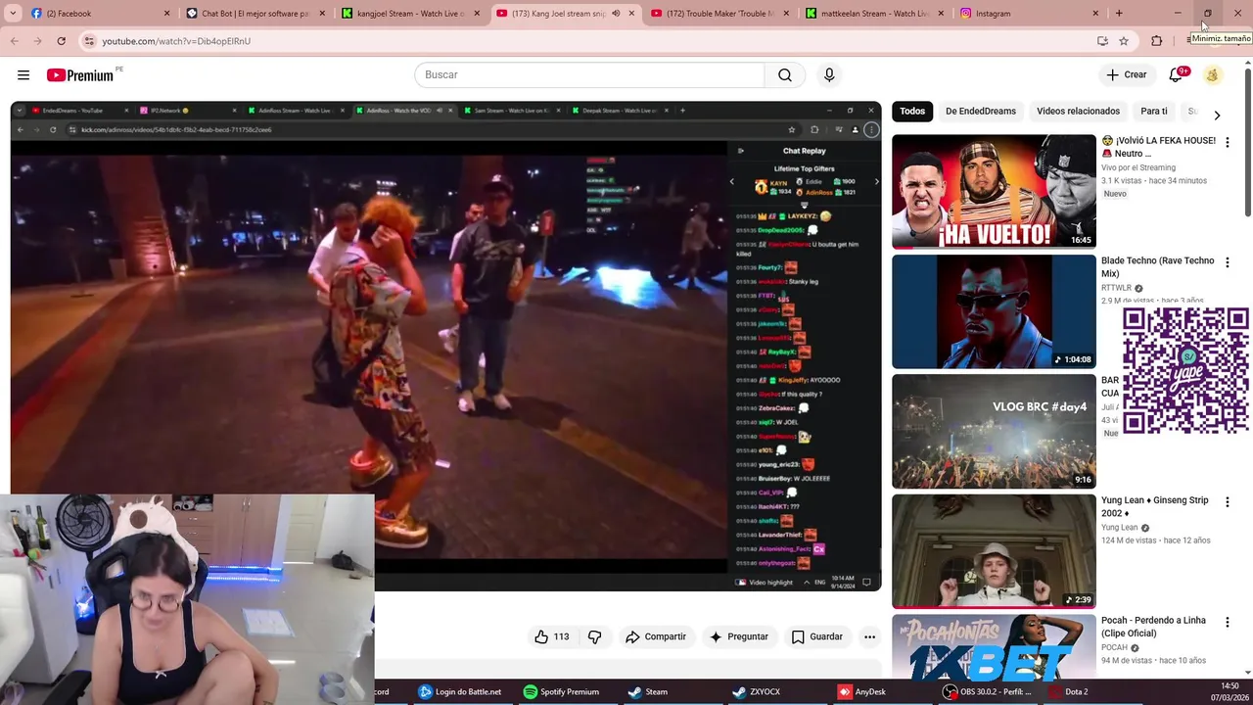Switch to the Instagram tab

point(1028,14)
